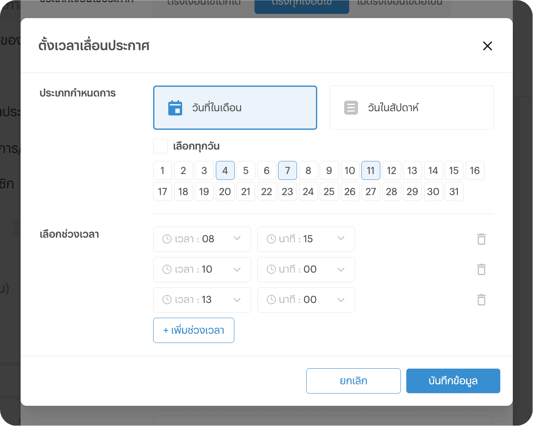Toggle day 24 of the month

(308, 192)
